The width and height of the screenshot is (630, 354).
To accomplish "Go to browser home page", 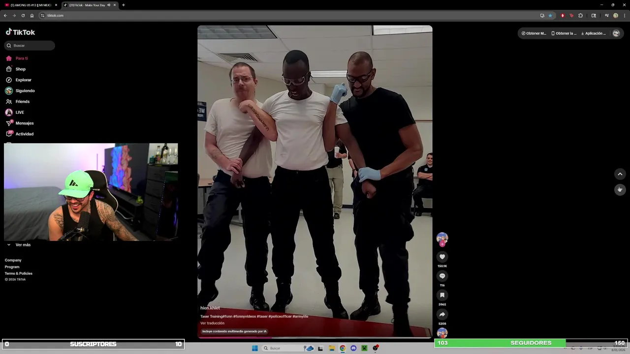I will click(32, 15).
